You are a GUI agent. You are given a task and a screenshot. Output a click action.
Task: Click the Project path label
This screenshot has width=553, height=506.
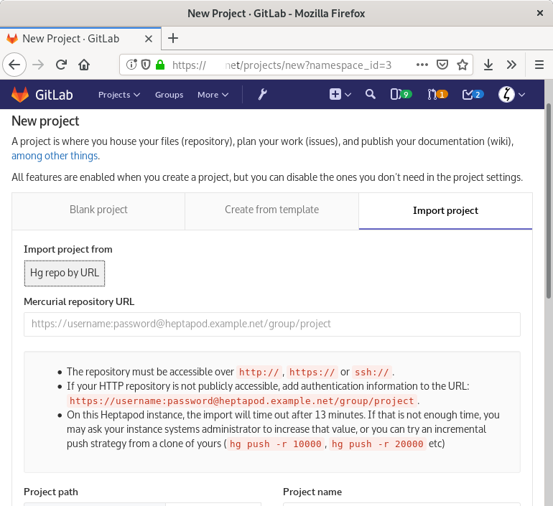pos(51,492)
